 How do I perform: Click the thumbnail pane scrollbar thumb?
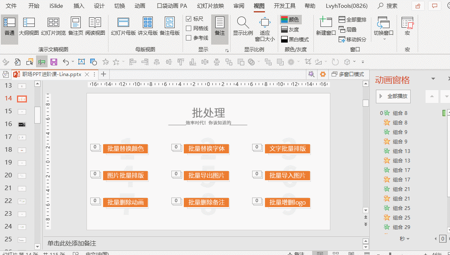click(37, 115)
